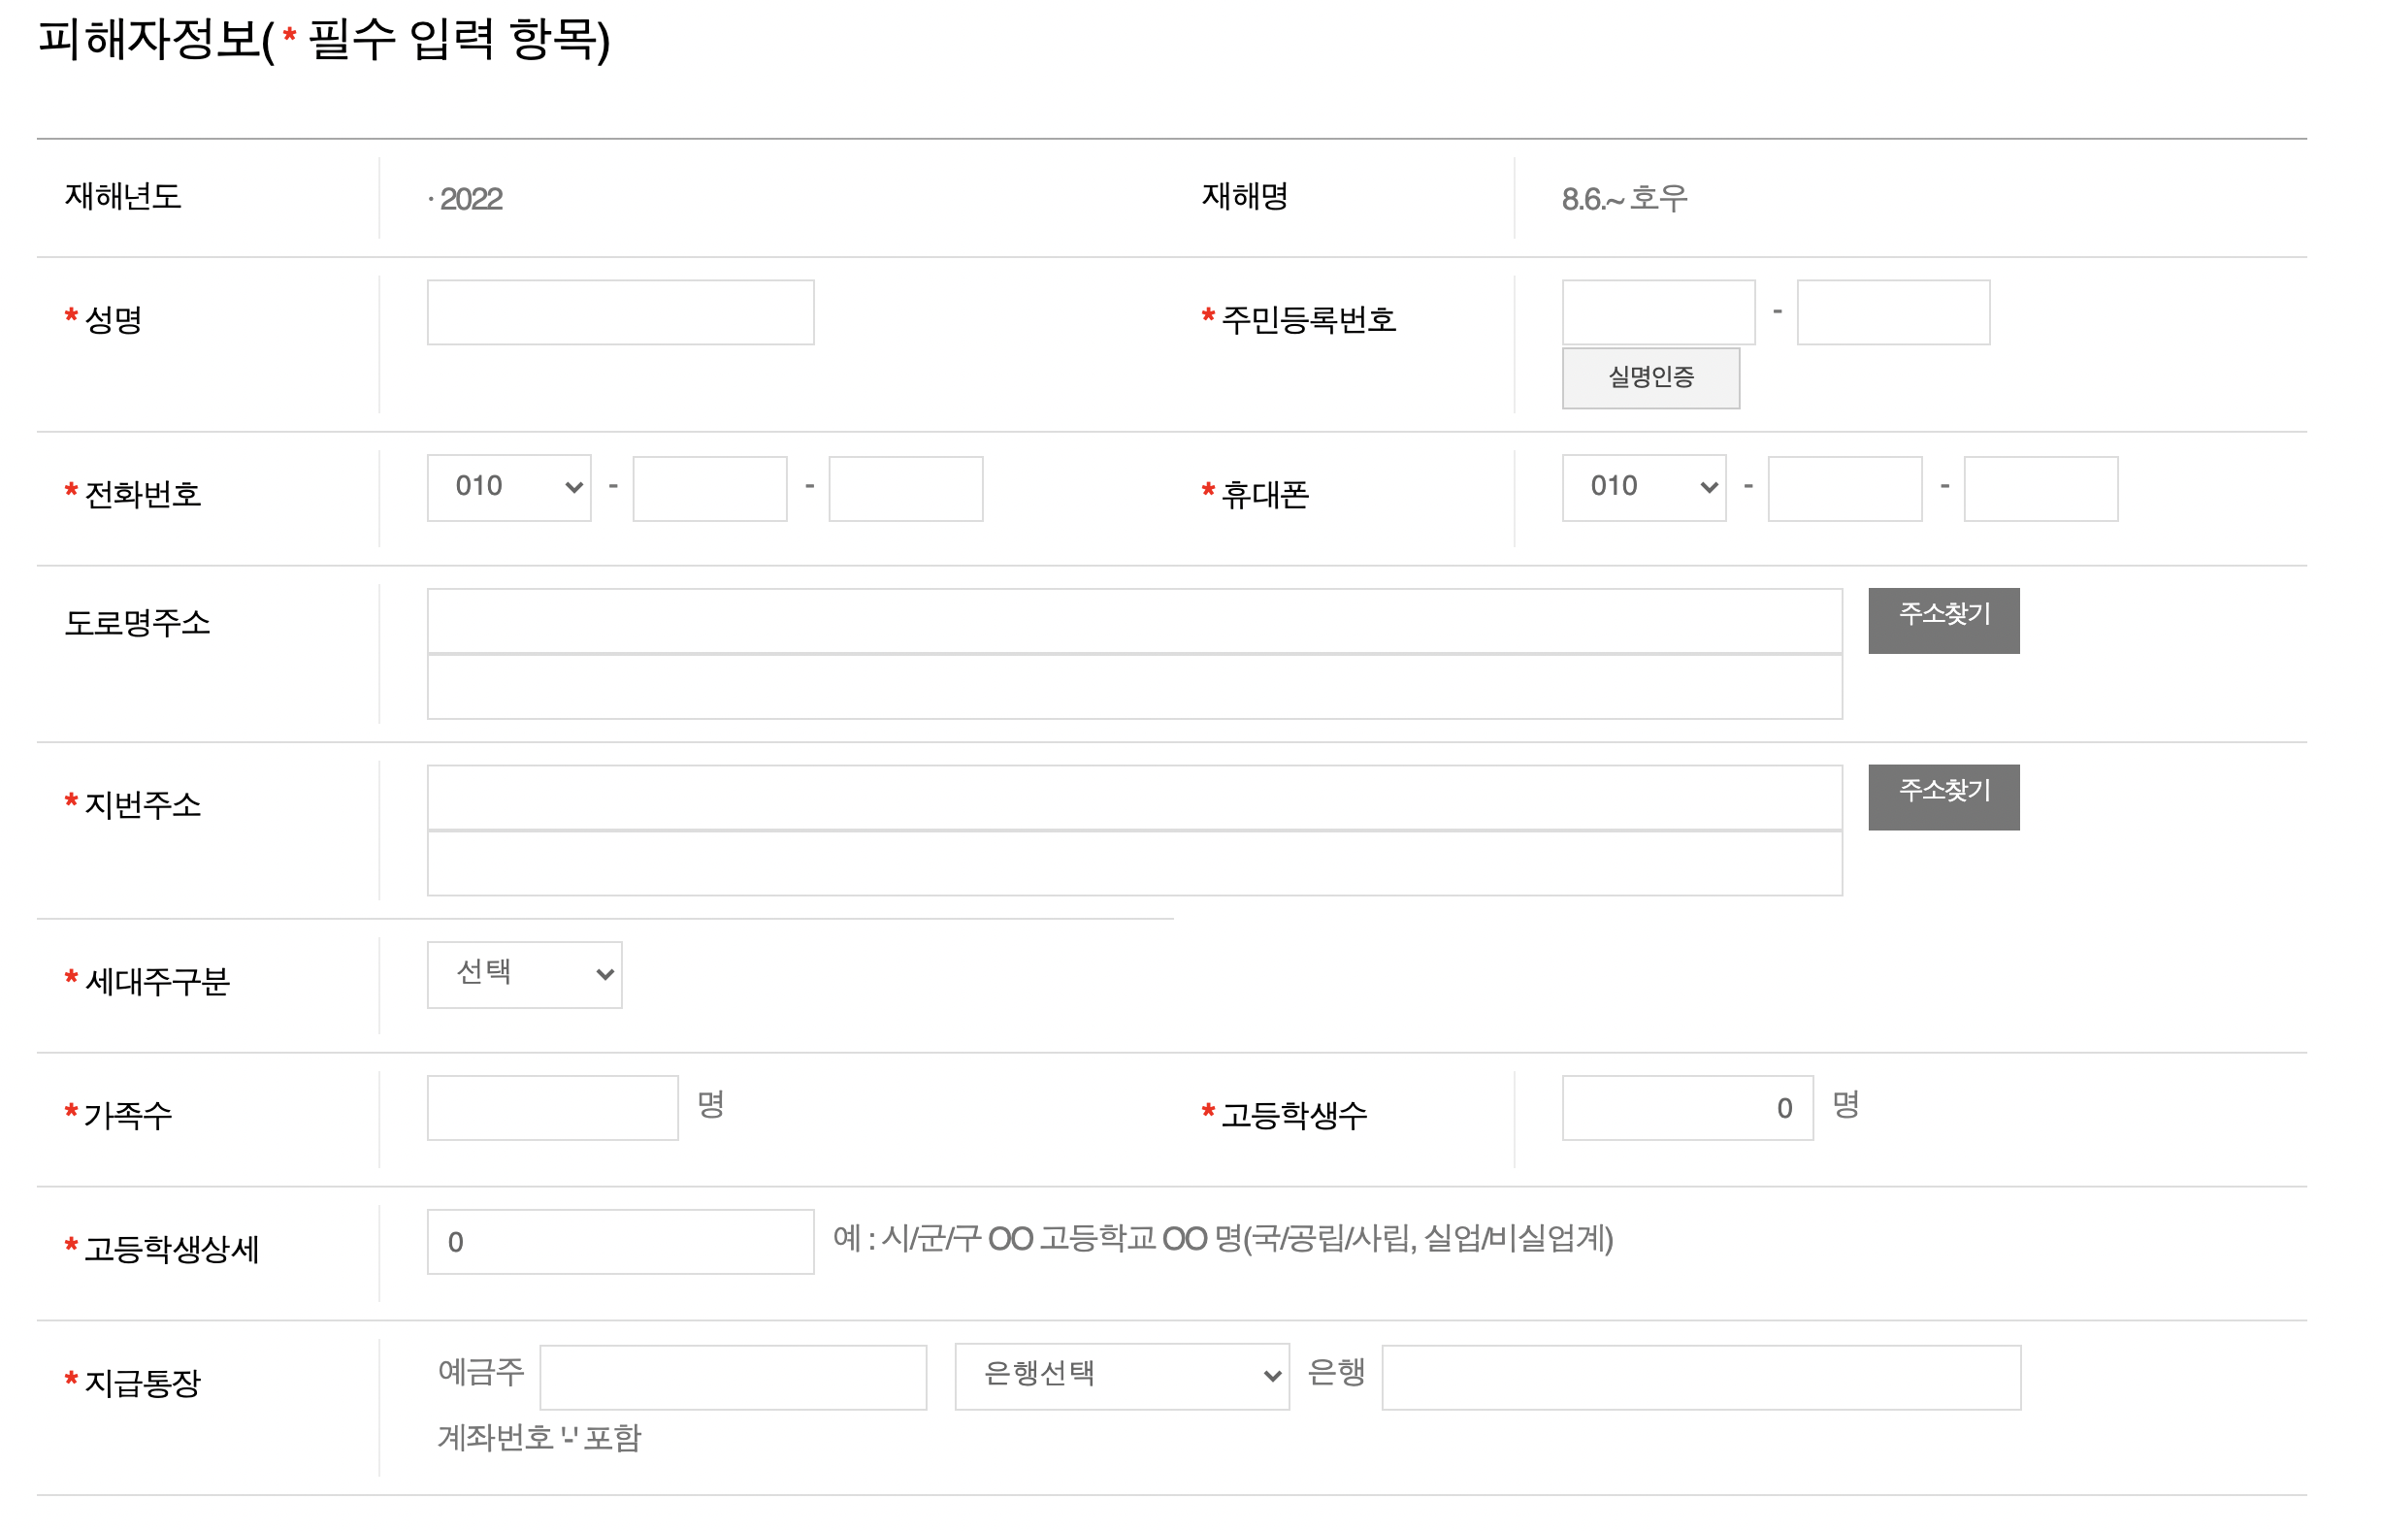Click the second 주민등록번호 input box
This screenshot has width=2383, height=1531.
pos(1892,312)
